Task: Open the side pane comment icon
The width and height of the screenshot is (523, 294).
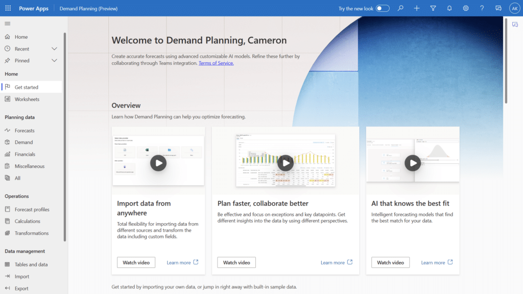Action: tap(515, 24)
